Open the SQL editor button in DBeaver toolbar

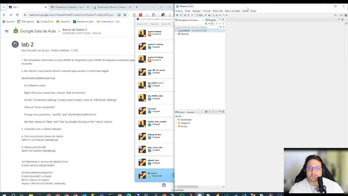tap(199, 15)
